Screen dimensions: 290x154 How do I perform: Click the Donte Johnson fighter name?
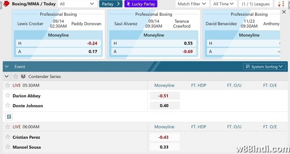(x=28, y=106)
